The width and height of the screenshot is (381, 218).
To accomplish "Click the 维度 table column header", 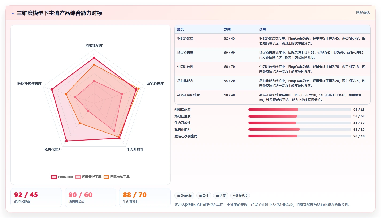I will click(180, 29).
